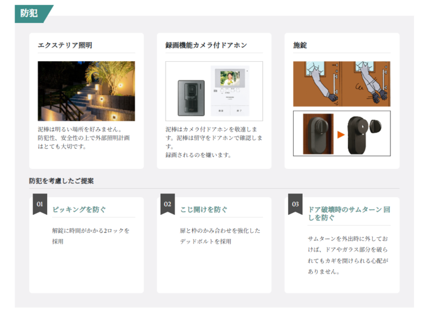Click the 防犯を考慮したご提案 subheading
Image resolution: width=423 pixels, height=317 pixels.
tap(61, 181)
